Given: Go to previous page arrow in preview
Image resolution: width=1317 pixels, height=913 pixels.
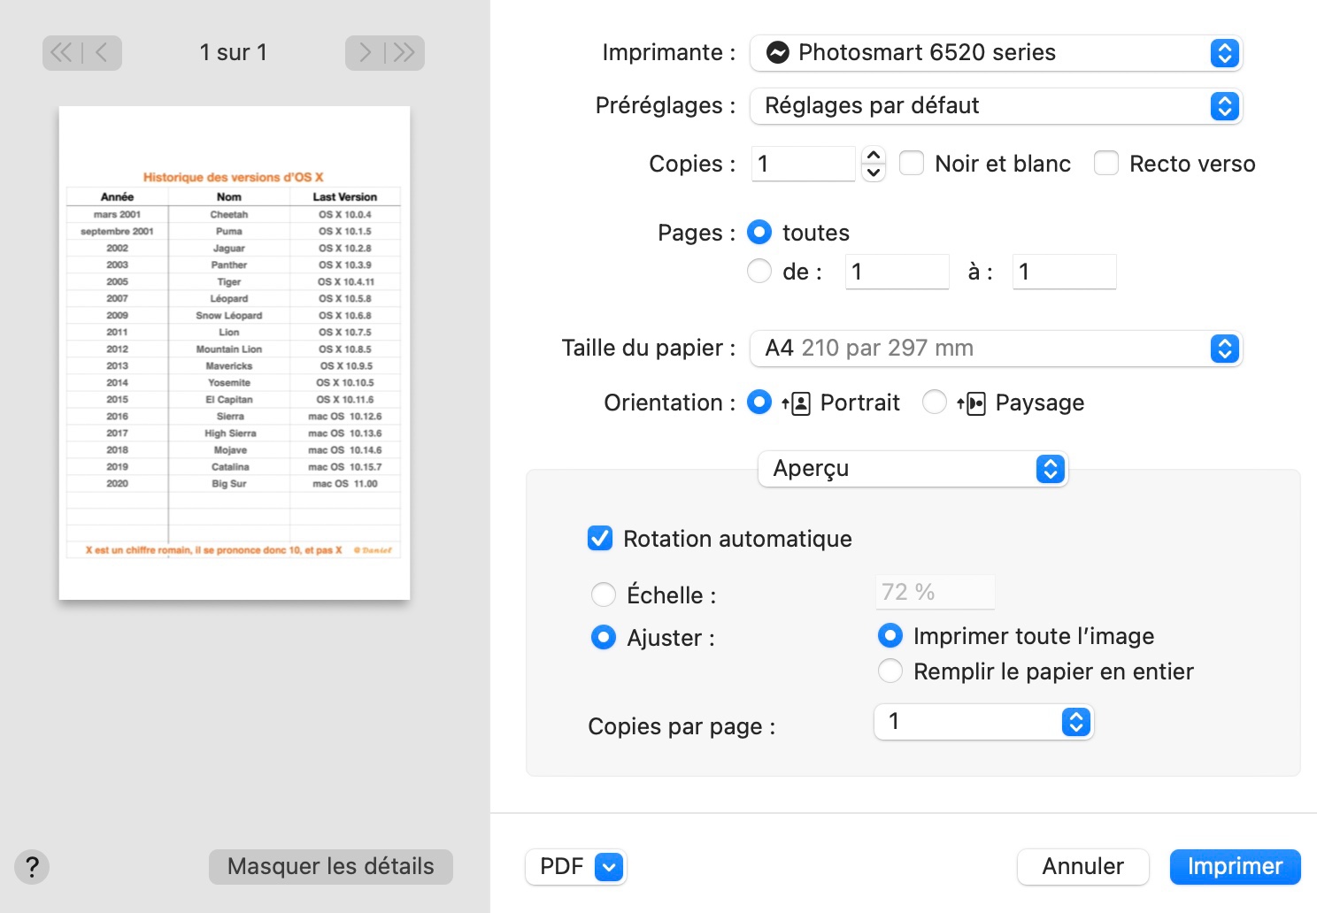Looking at the screenshot, I should point(102,53).
